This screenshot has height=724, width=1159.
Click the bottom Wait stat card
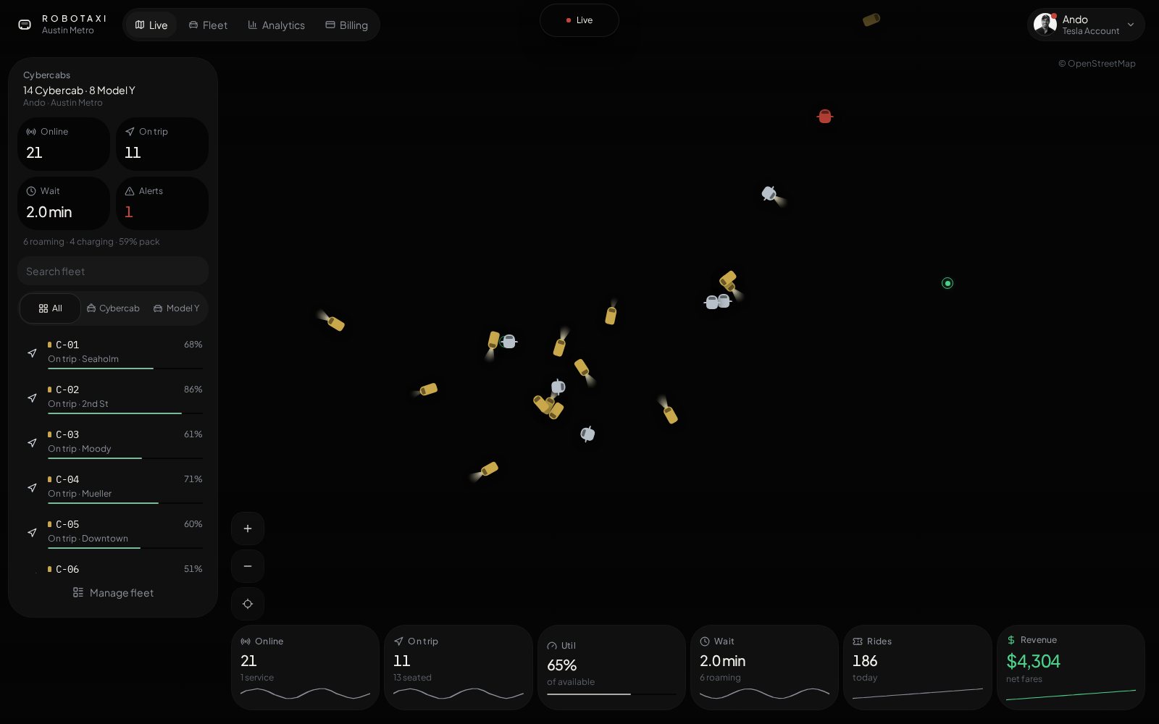point(764,668)
